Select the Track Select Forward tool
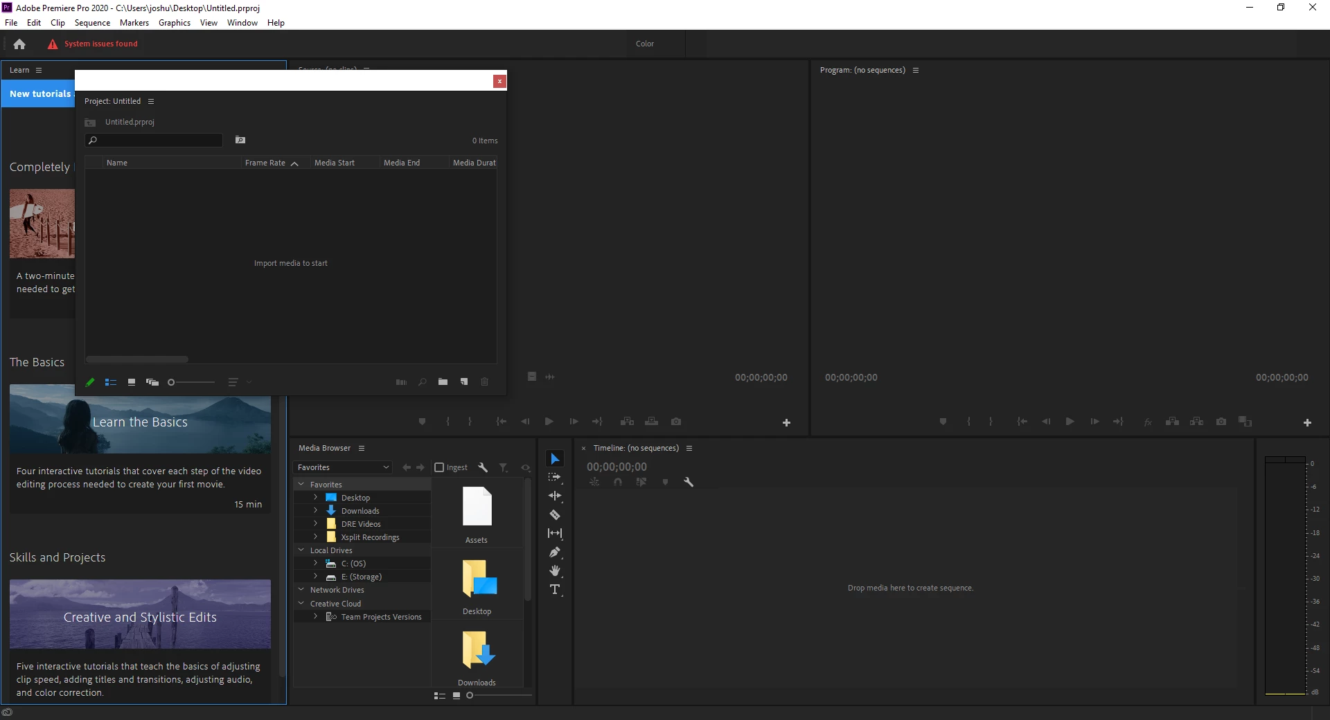Image resolution: width=1330 pixels, height=720 pixels. [555, 477]
